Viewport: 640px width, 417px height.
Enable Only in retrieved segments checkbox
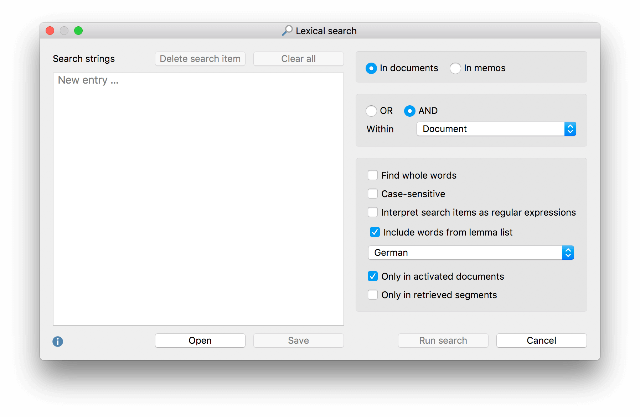coord(373,295)
